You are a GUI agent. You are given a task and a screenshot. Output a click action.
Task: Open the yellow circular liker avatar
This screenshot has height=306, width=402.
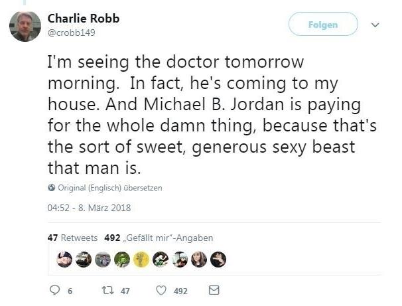(x=141, y=260)
